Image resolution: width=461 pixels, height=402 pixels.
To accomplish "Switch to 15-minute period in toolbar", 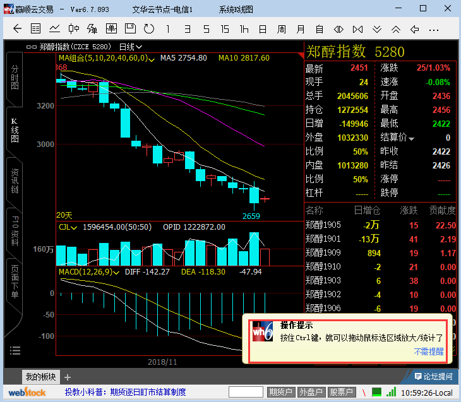I will pos(225,29).
